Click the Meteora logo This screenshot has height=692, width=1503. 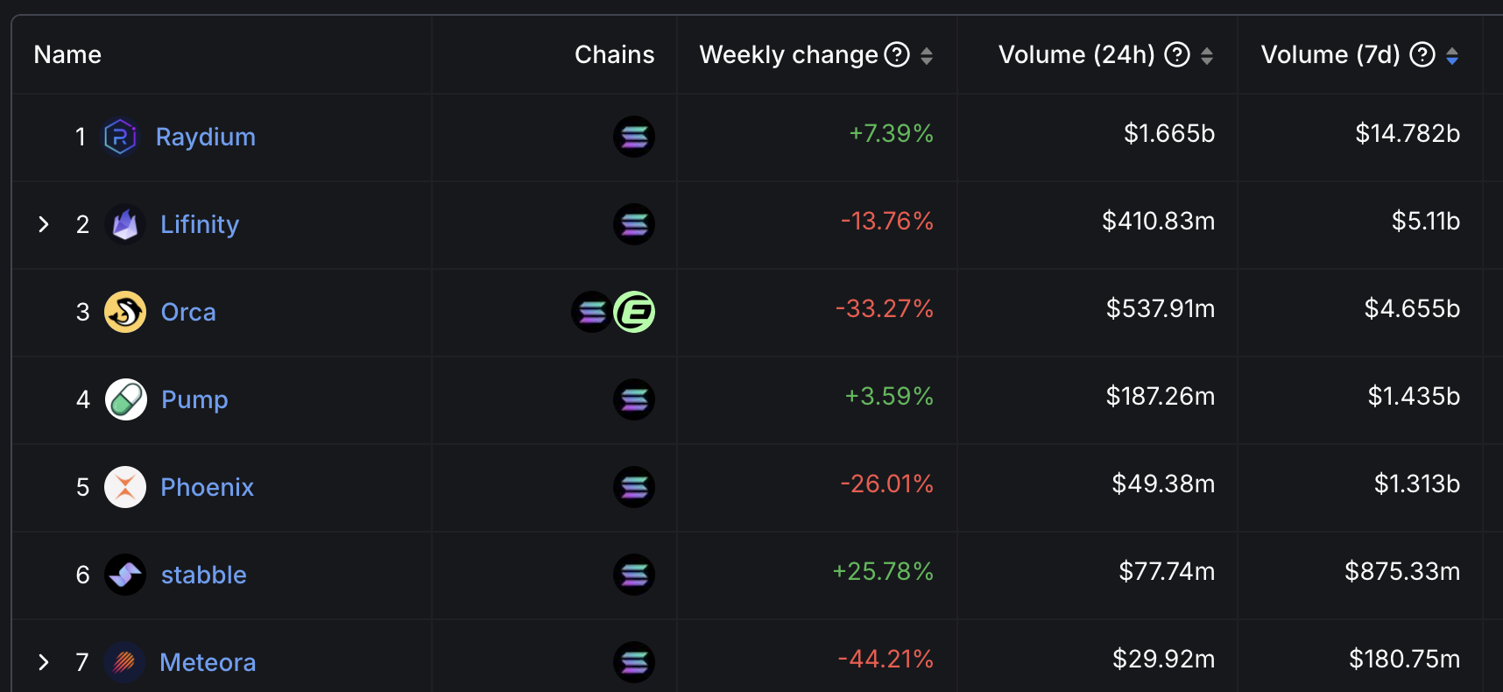pyautogui.click(x=125, y=662)
